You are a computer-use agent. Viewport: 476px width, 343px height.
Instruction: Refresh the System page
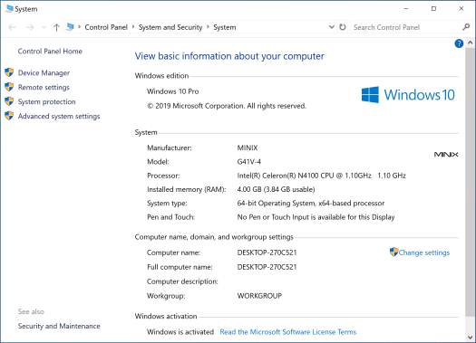343,27
